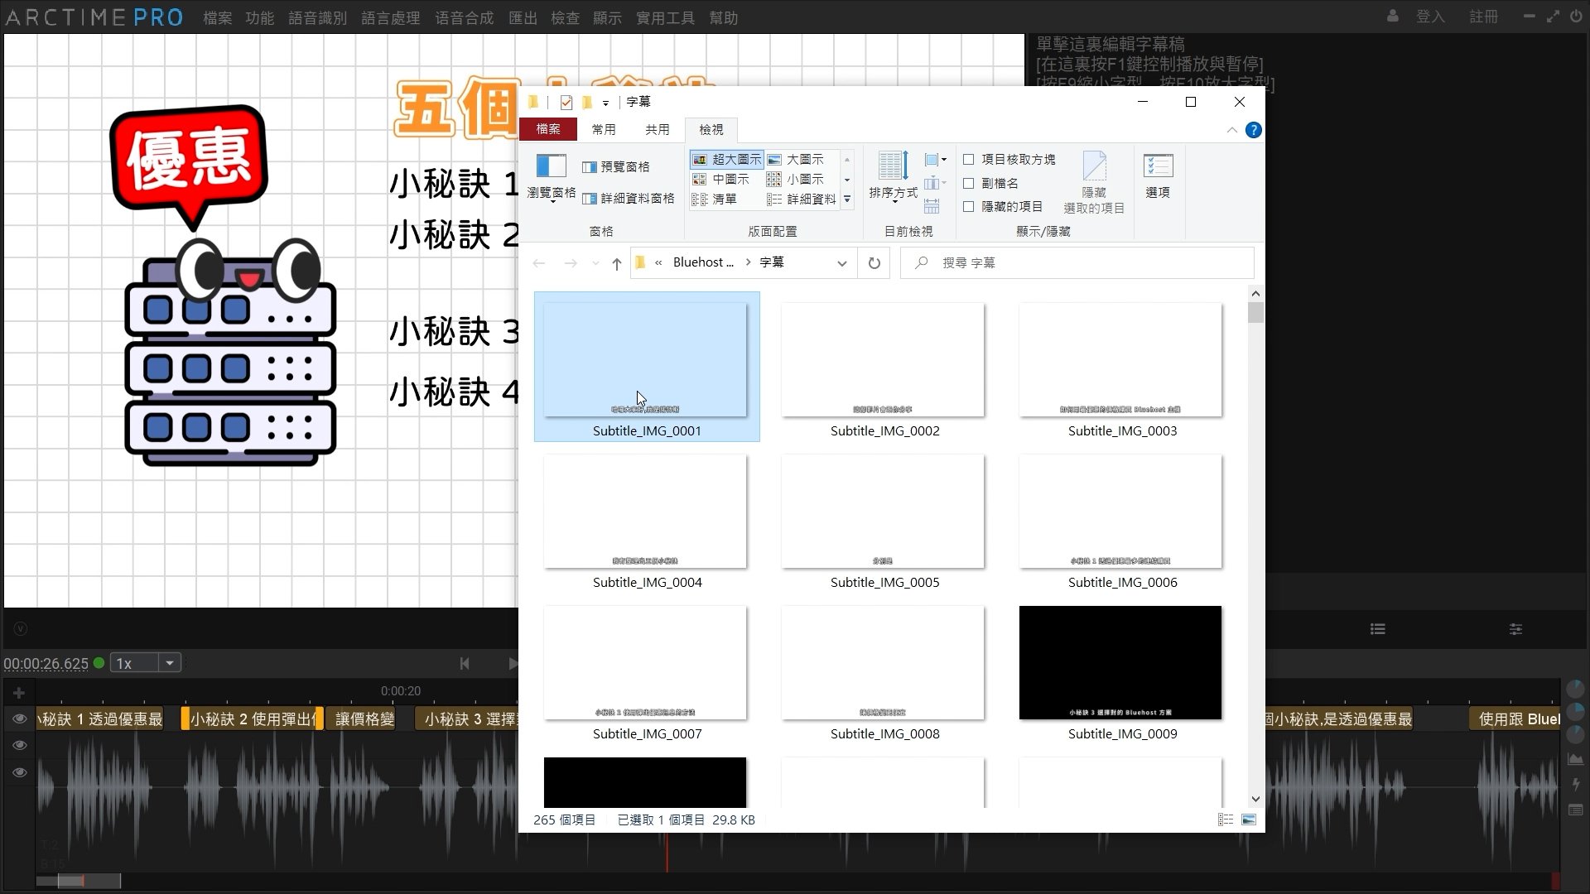This screenshot has height=894, width=1590.
Task: Click the 搜尋 字幕 search box
Action: (x=1077, y=262)
